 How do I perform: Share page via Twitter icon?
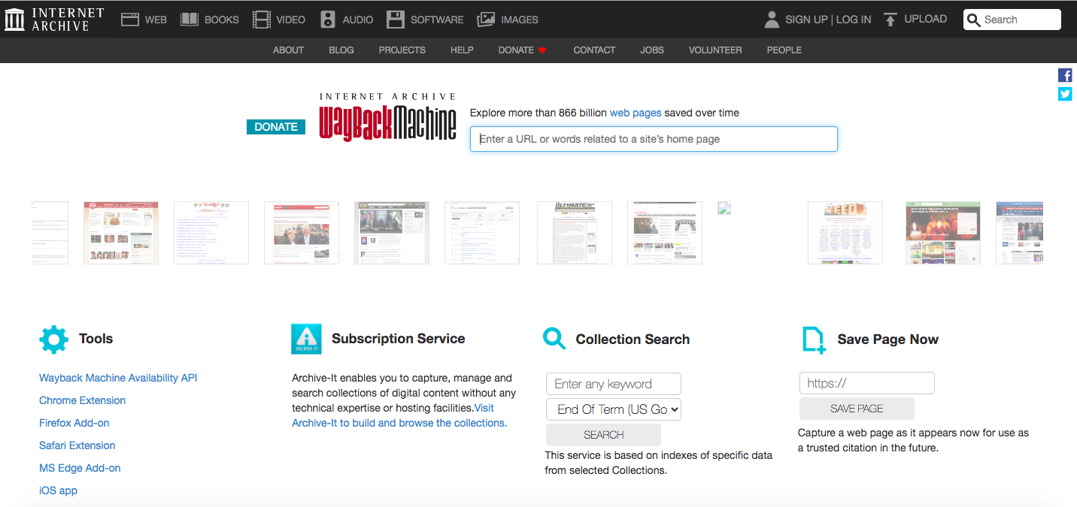pos(1065,94)
